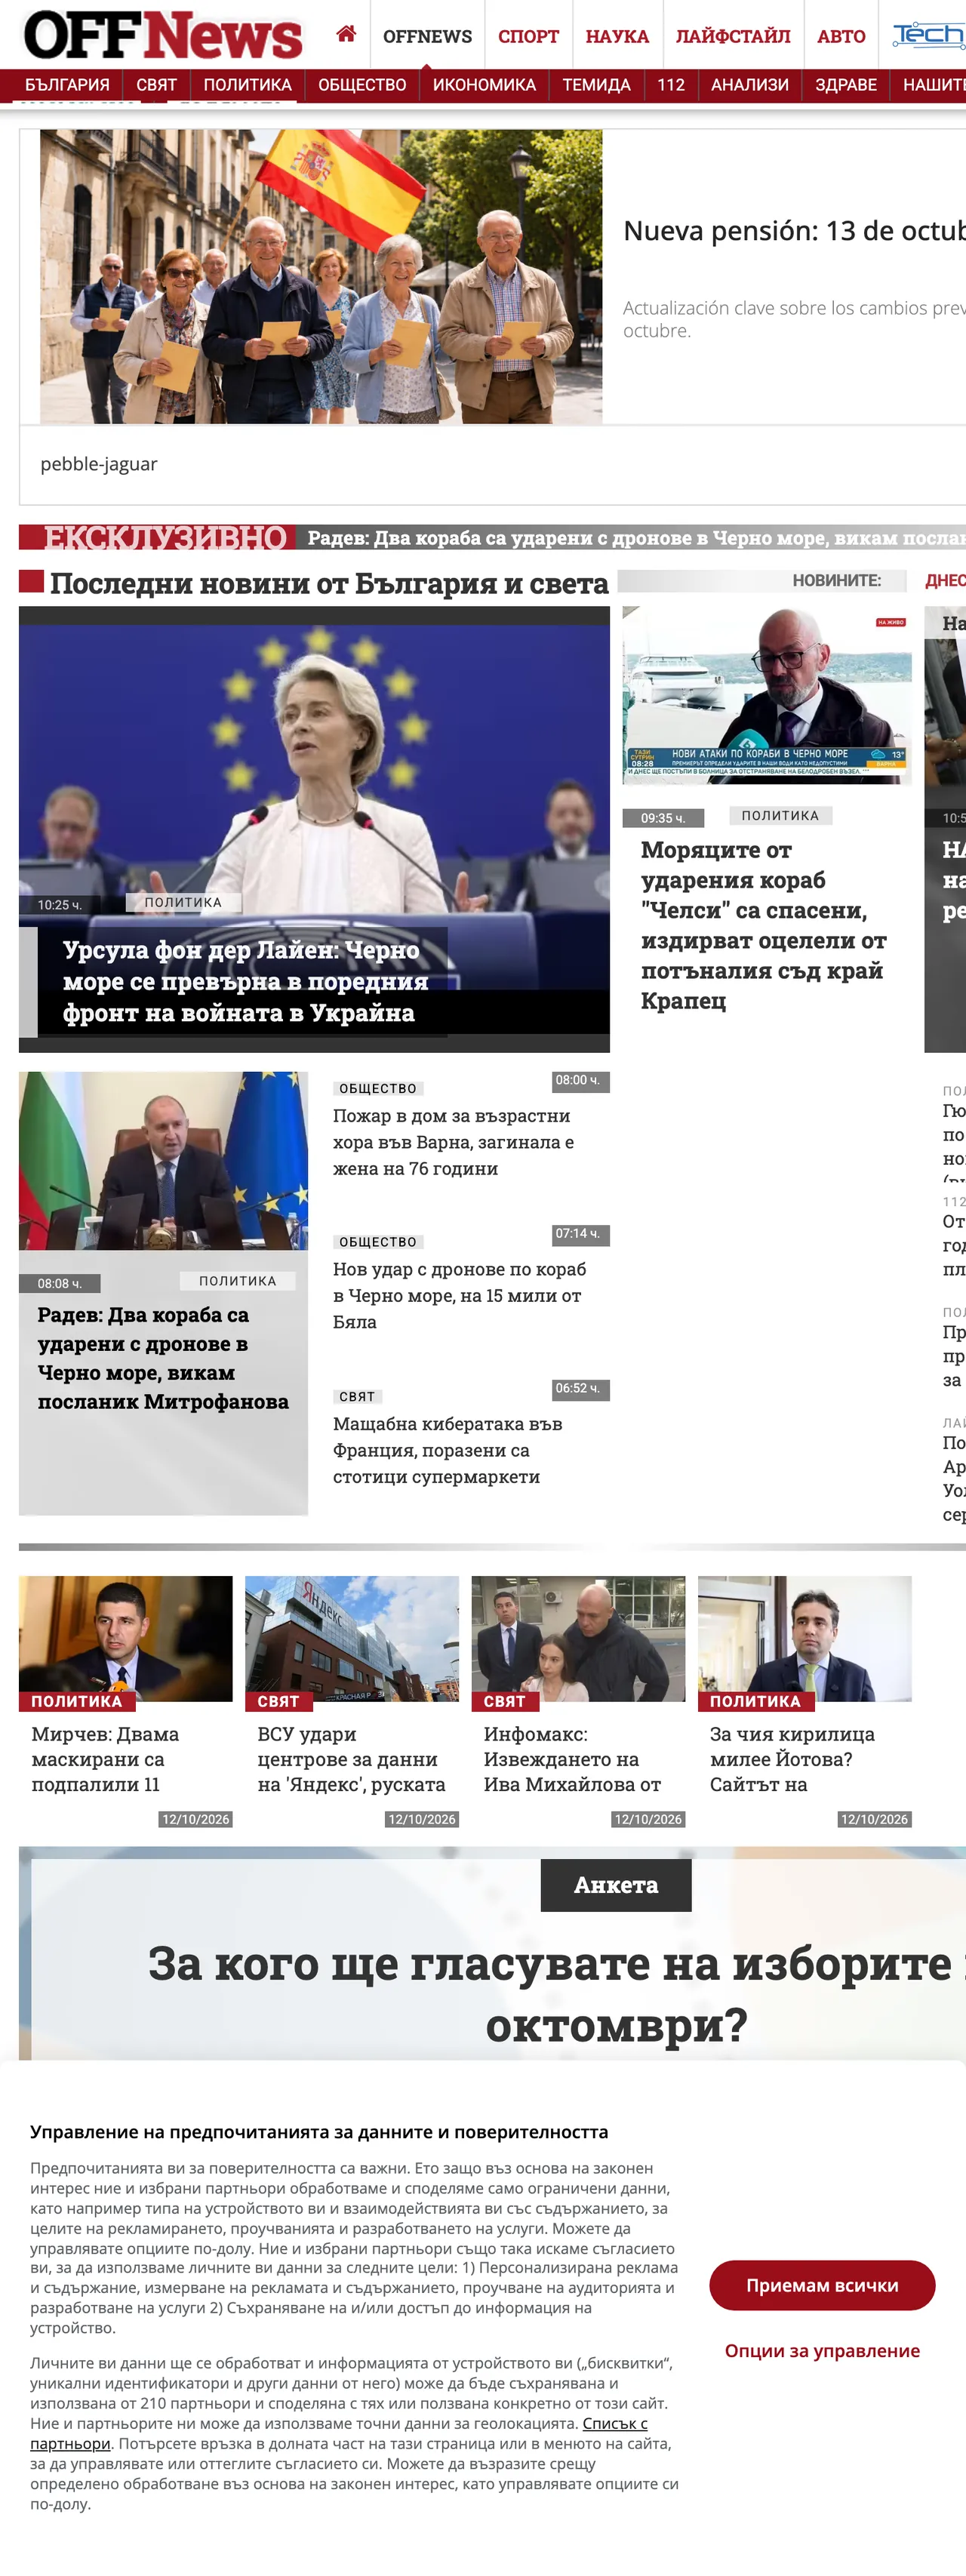Open the 'За чия кирилица' article thumbnail
Screen dimensions: 966x2576
point(805,1638)
